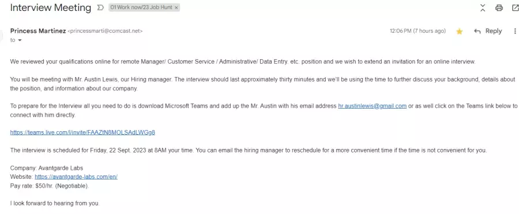The image size is (519, 214).
Task: Open the More options three-dot menu
Action: pos(515,31)
